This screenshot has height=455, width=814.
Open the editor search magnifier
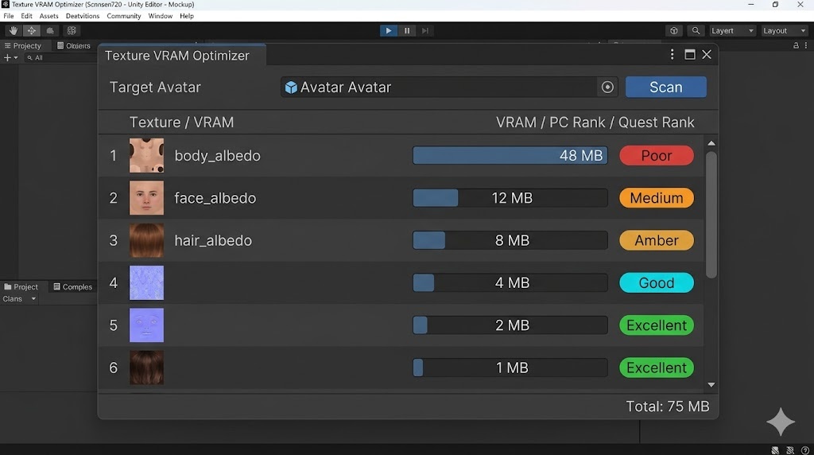pos(696,31)
